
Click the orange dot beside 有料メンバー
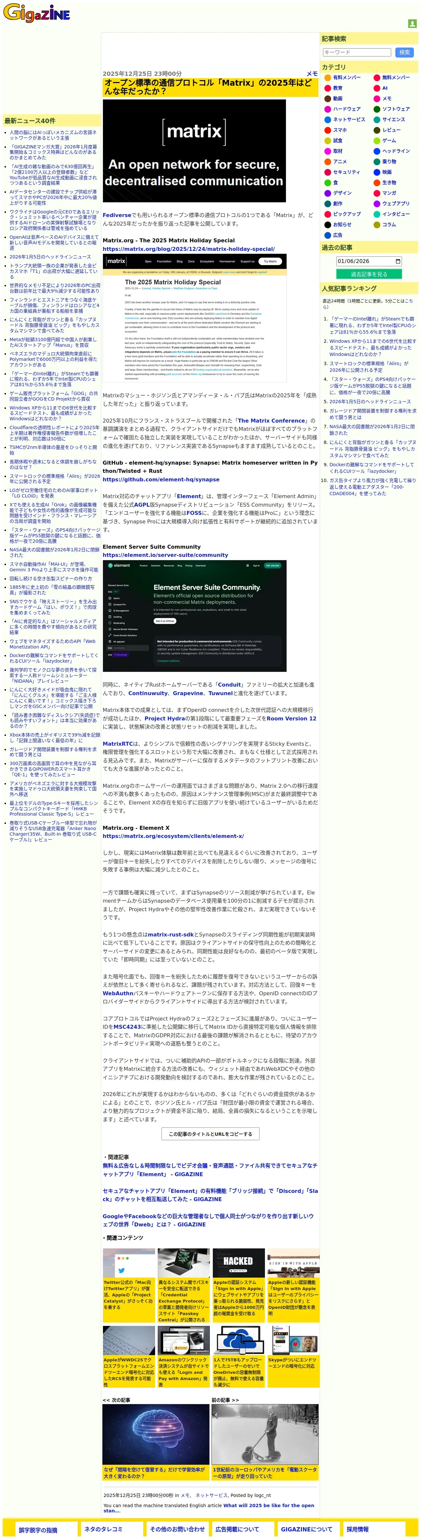click(x=327, y=78)
